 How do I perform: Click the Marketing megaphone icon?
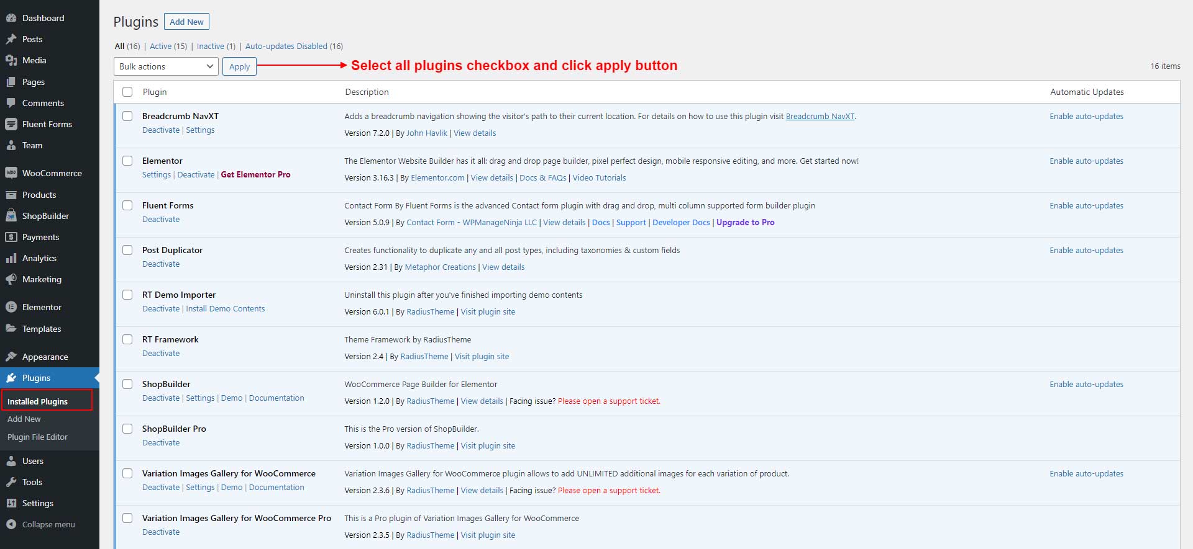[x=11, y=279]
